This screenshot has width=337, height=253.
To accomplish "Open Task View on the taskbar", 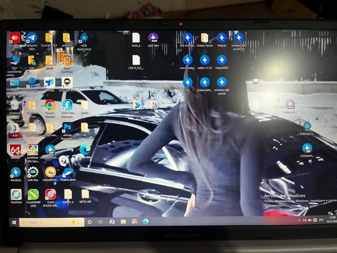I will click(x=100, y=222).
